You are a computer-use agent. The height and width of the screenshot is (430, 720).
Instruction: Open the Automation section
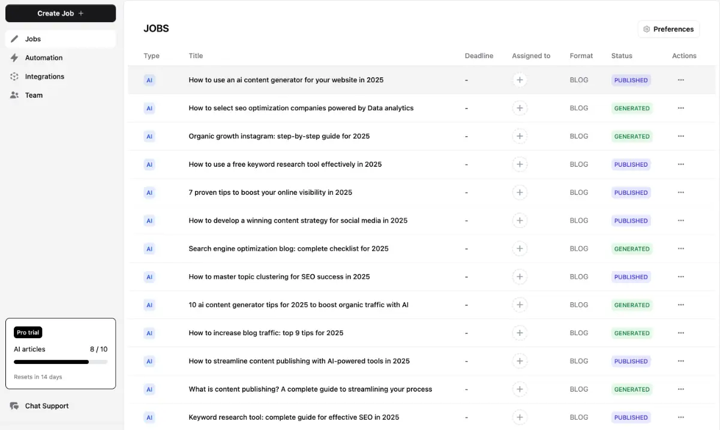(44, 58)
